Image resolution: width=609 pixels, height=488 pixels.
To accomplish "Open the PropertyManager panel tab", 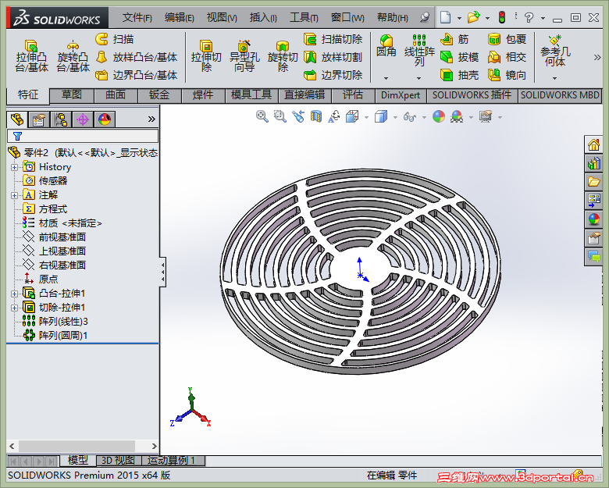I will coord(38,119).
